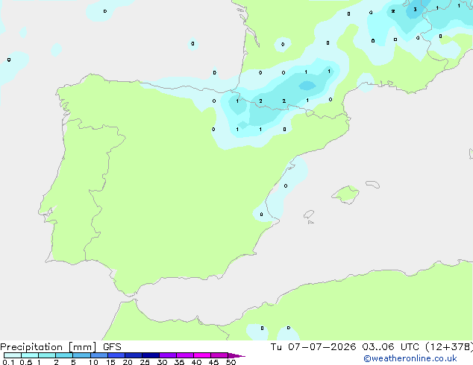The width and height of the screenshot is (473, 365).
Task: Click the "3" precipitation value on the map
Action: coord(415,10)
